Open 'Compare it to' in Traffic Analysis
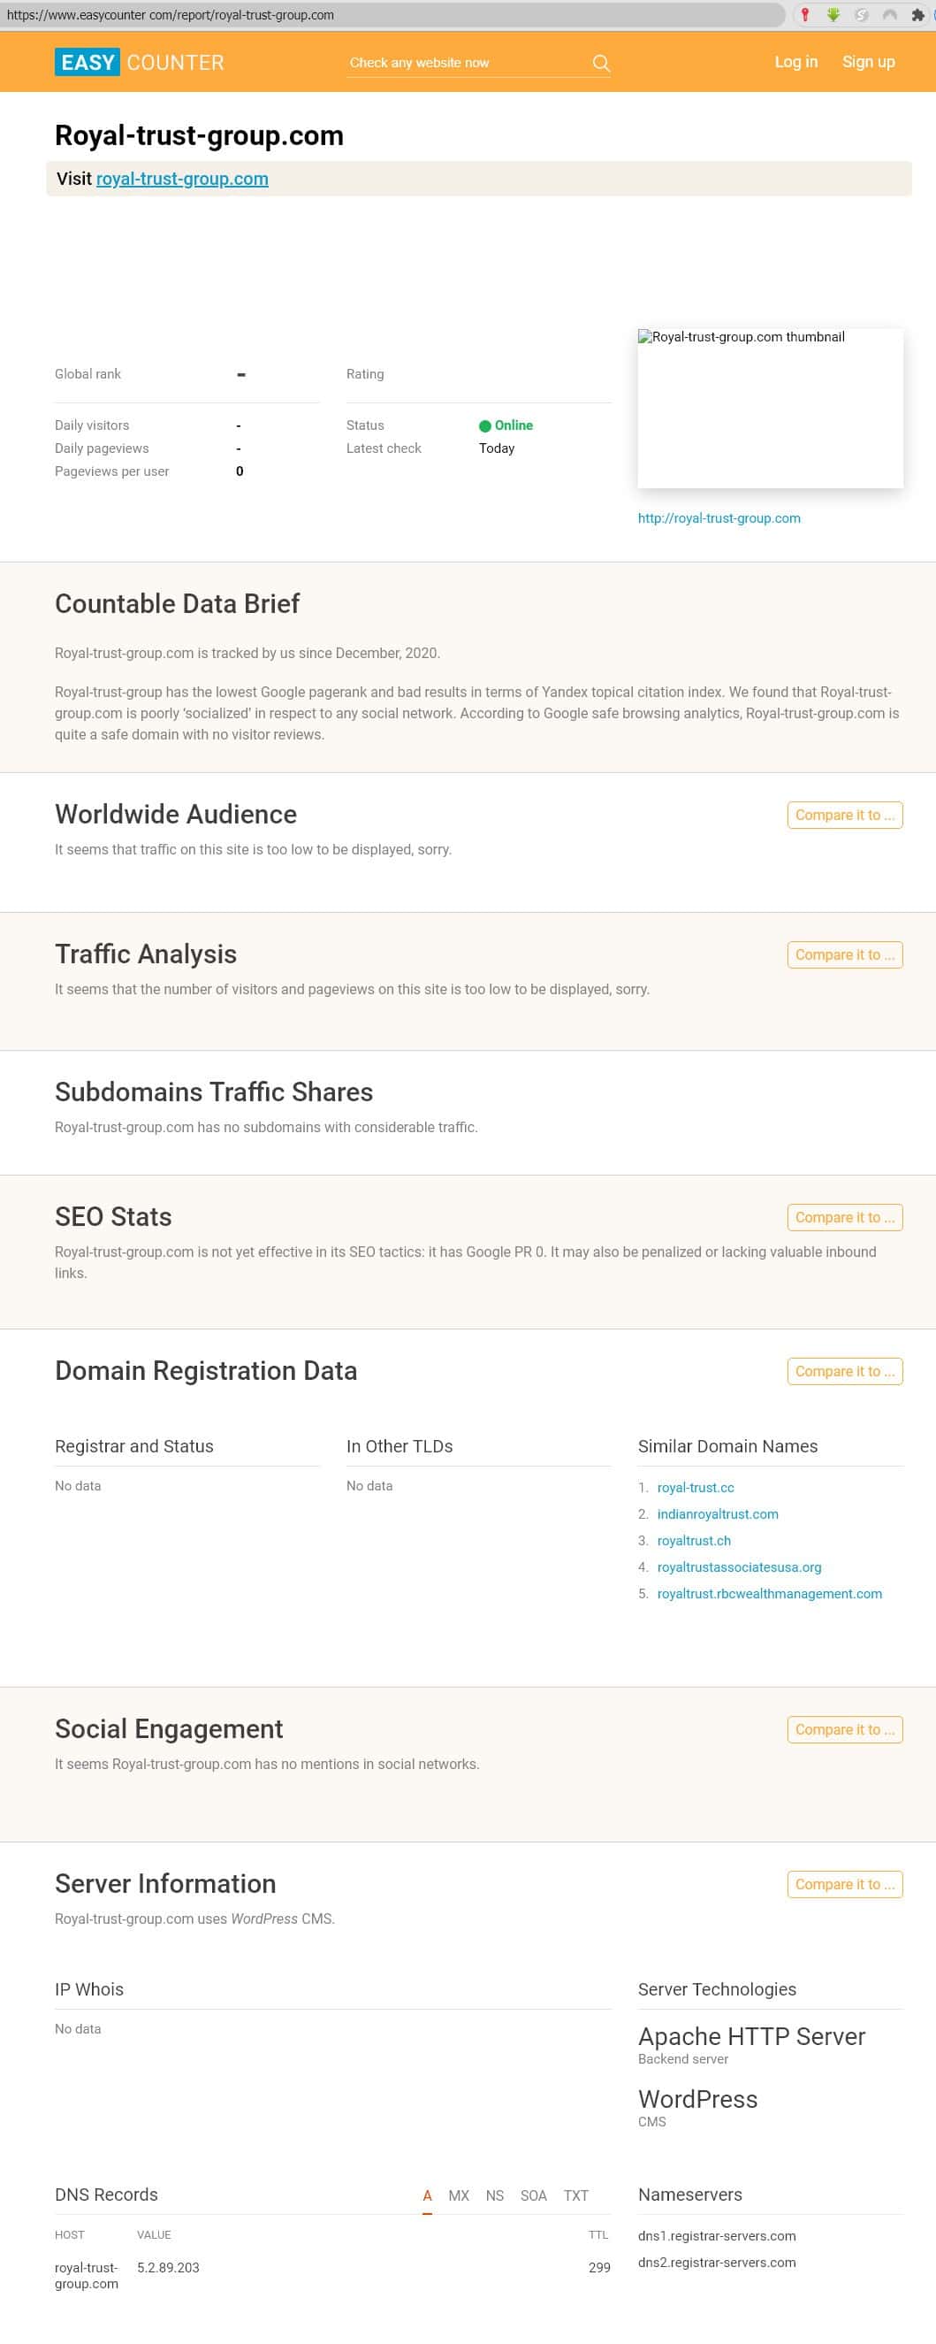This screenshot has width=936, height=2344. point(844,954)
